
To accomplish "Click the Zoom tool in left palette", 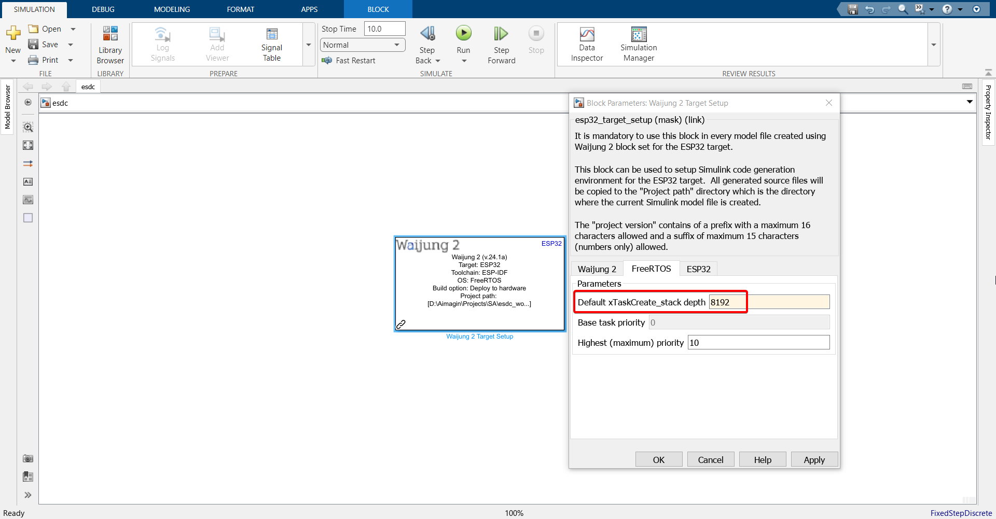I will point(28,127).
